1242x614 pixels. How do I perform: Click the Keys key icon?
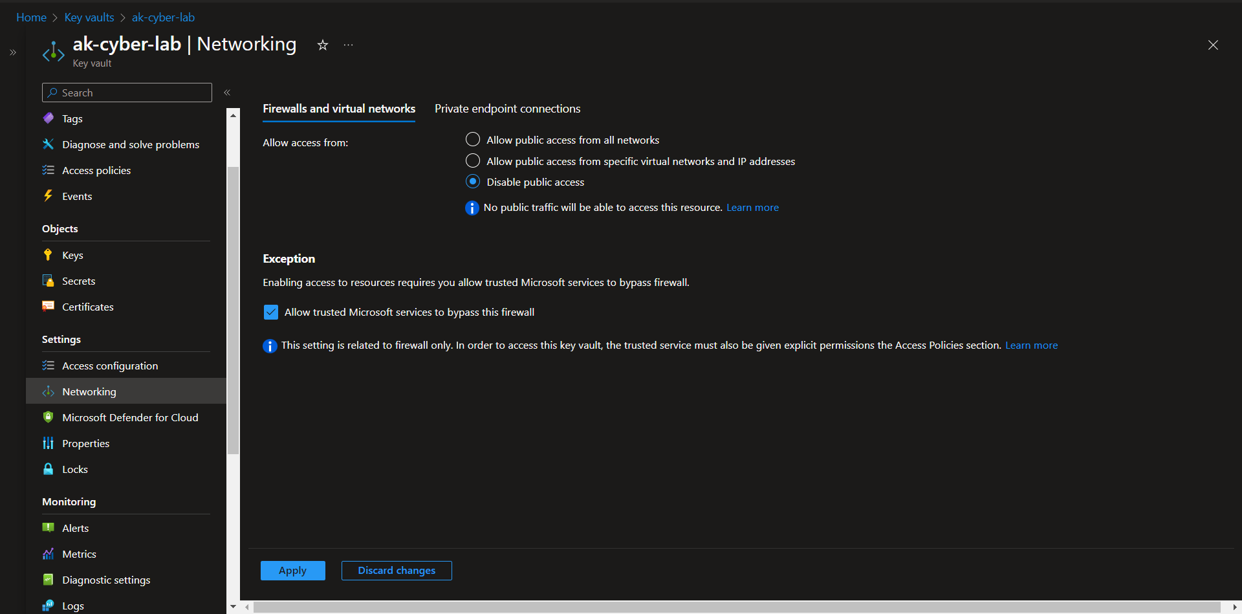pos(49,255)
